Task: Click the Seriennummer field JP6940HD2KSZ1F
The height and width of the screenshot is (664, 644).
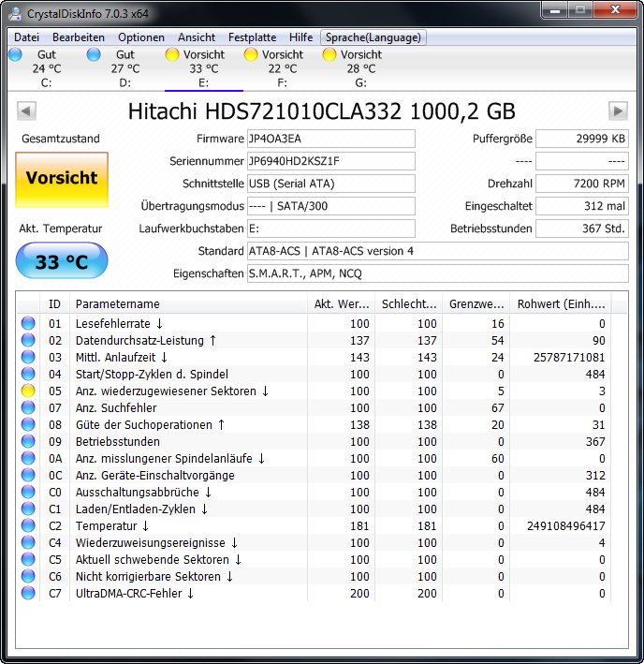Action: [330, 161]
